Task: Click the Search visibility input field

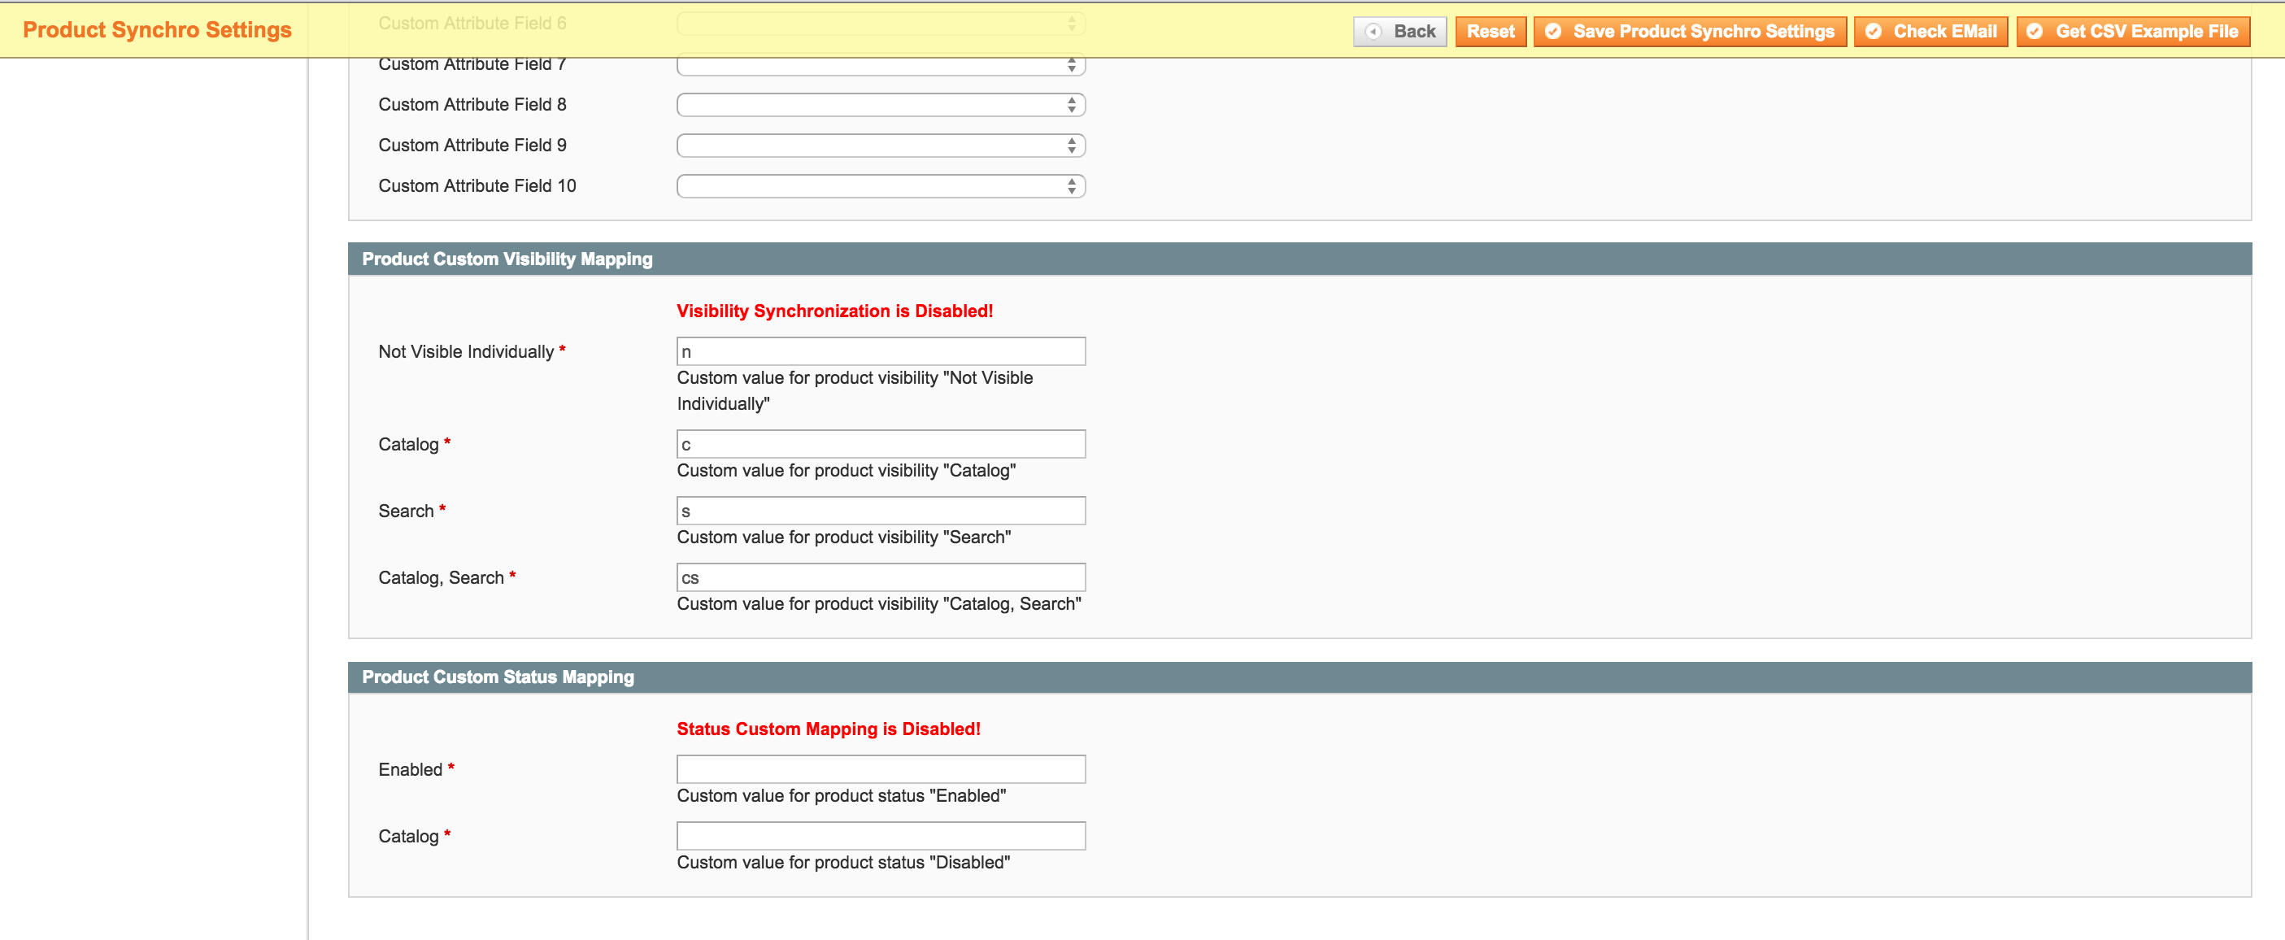Action: 881,511
